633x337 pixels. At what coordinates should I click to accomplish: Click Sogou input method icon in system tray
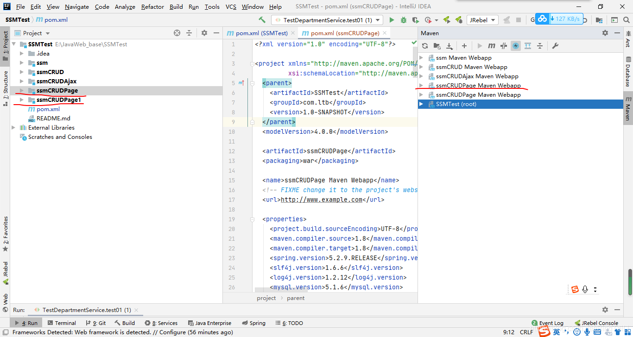[x=544, y=331]
